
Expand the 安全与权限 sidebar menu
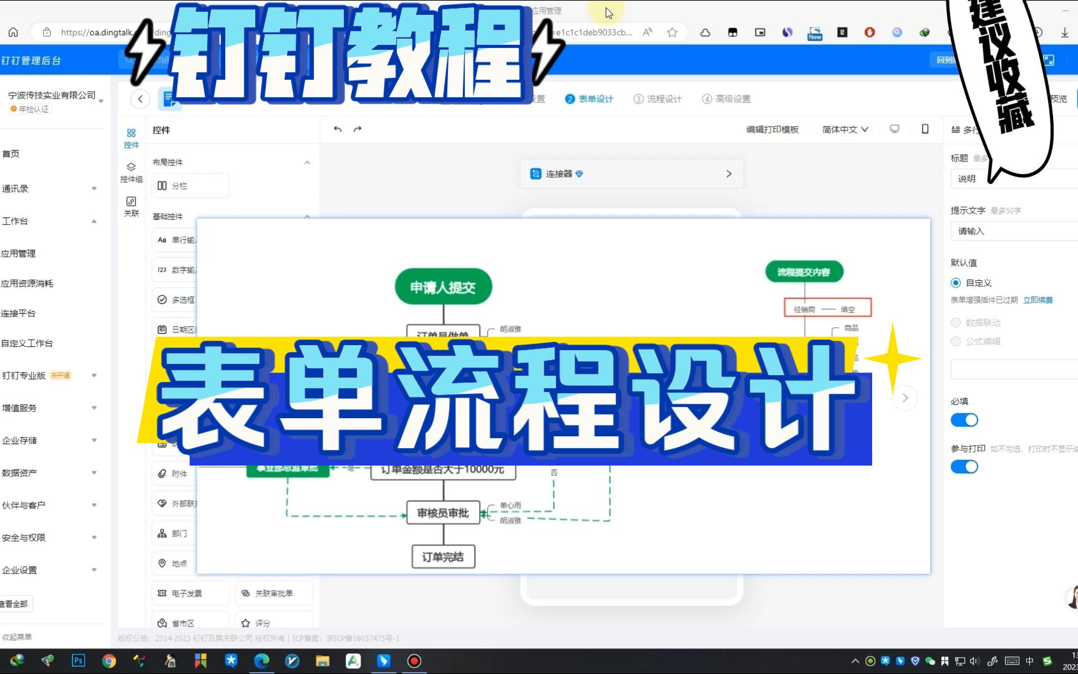click(94, 537)
